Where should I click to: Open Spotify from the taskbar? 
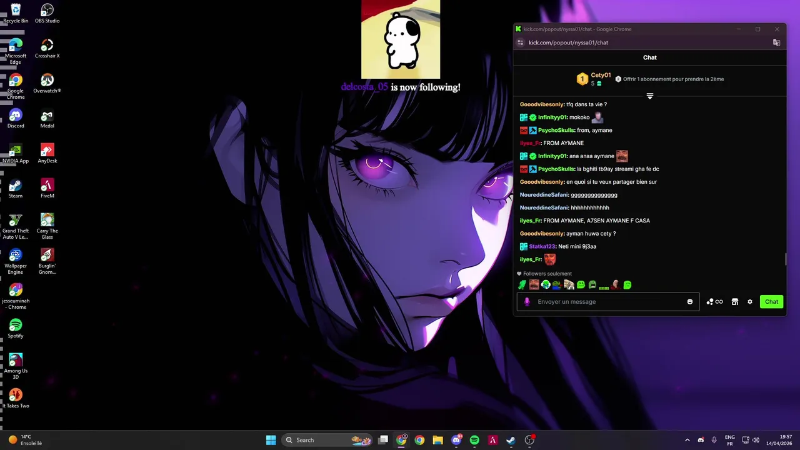point(474,440)
